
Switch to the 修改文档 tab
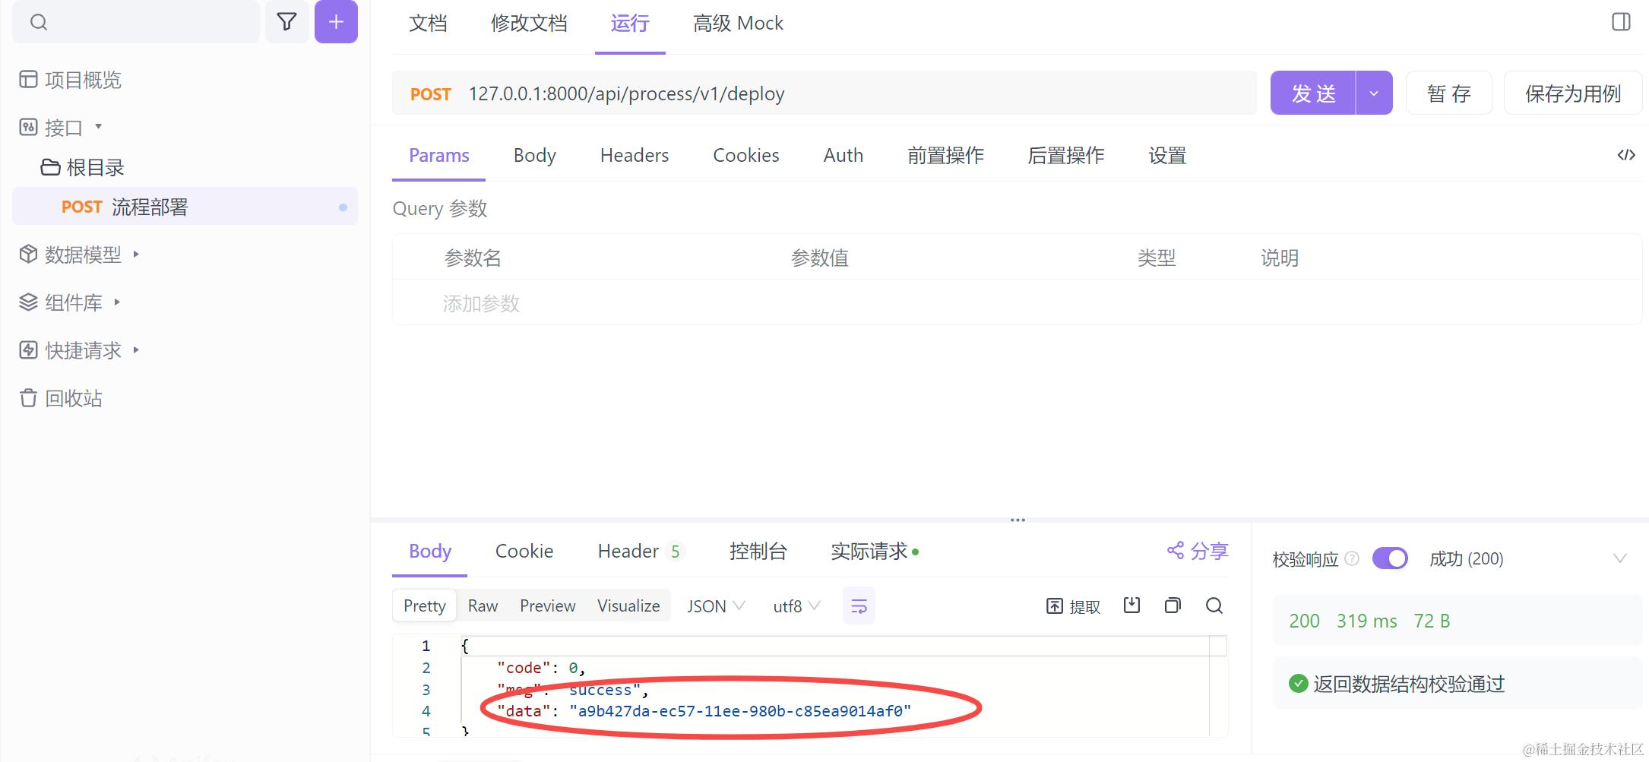[529, 24]
